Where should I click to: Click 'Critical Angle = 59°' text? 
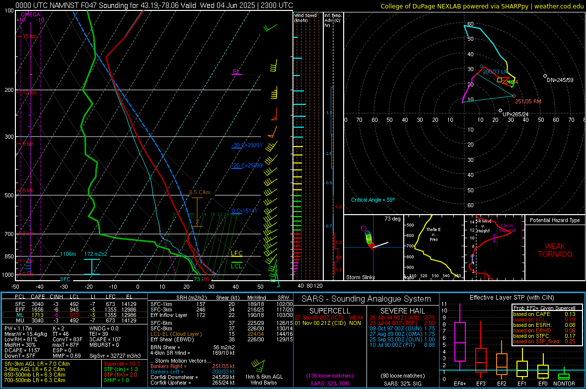pyautogui.click(x=373, y=200)
